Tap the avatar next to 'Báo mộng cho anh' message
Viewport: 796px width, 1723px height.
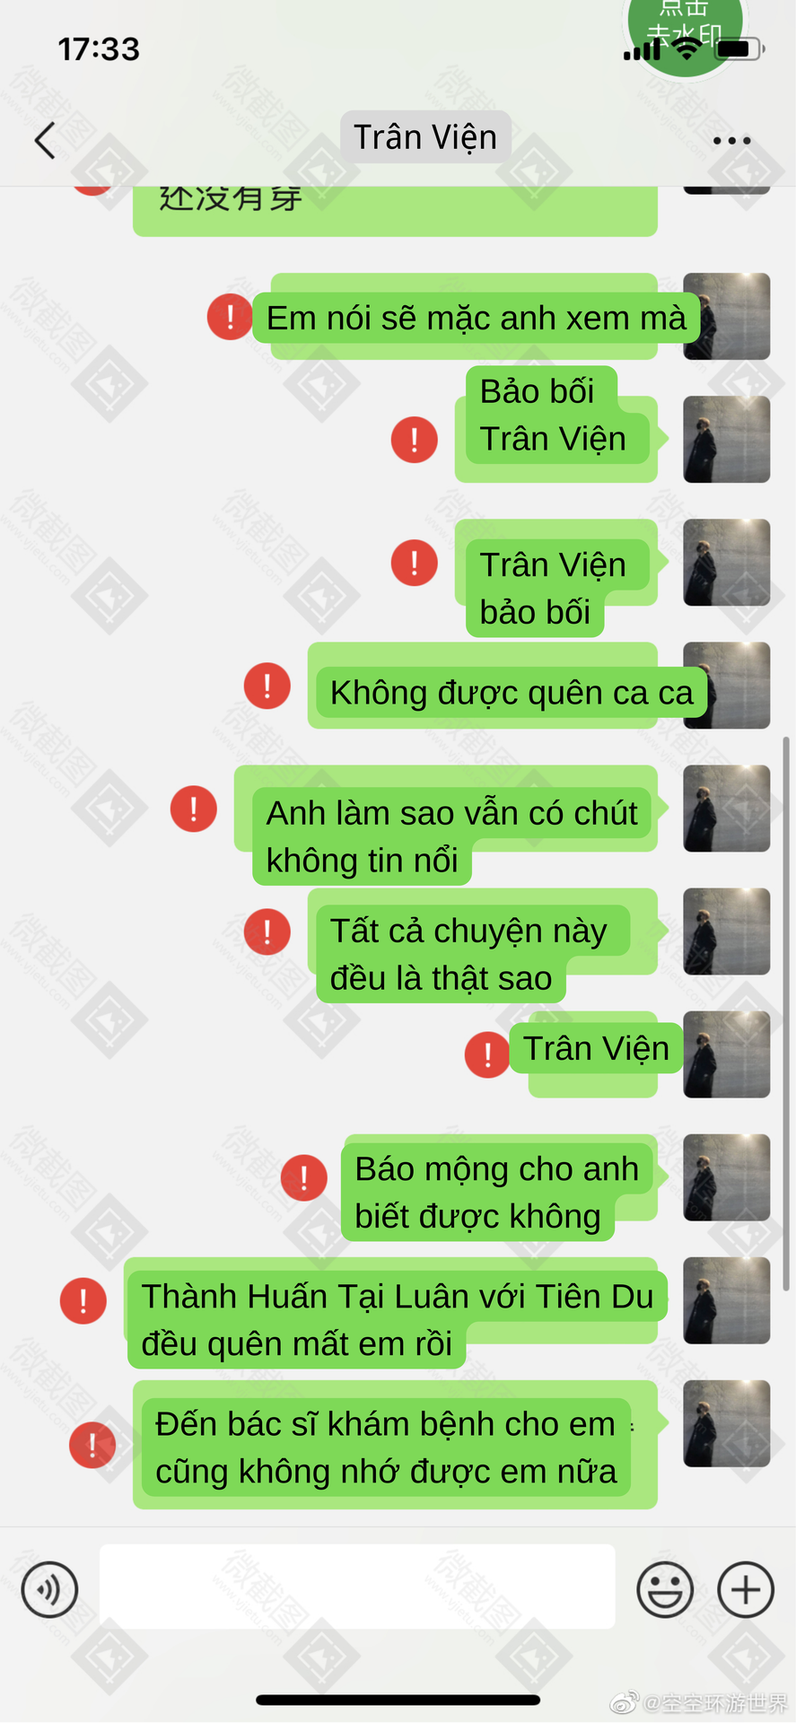click(x=726, y=1177)
